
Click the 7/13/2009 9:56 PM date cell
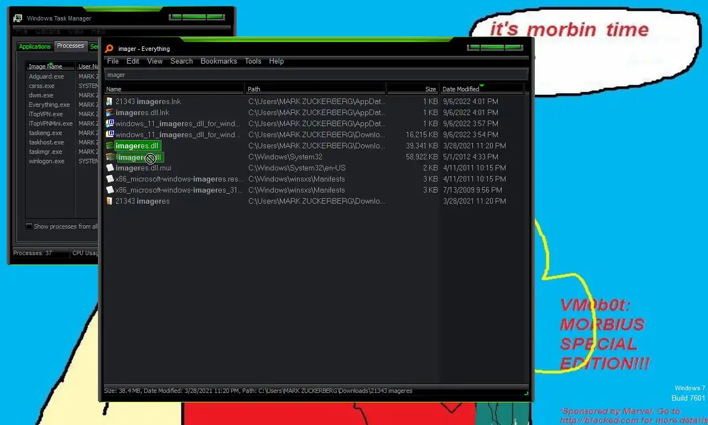(473, 190)
